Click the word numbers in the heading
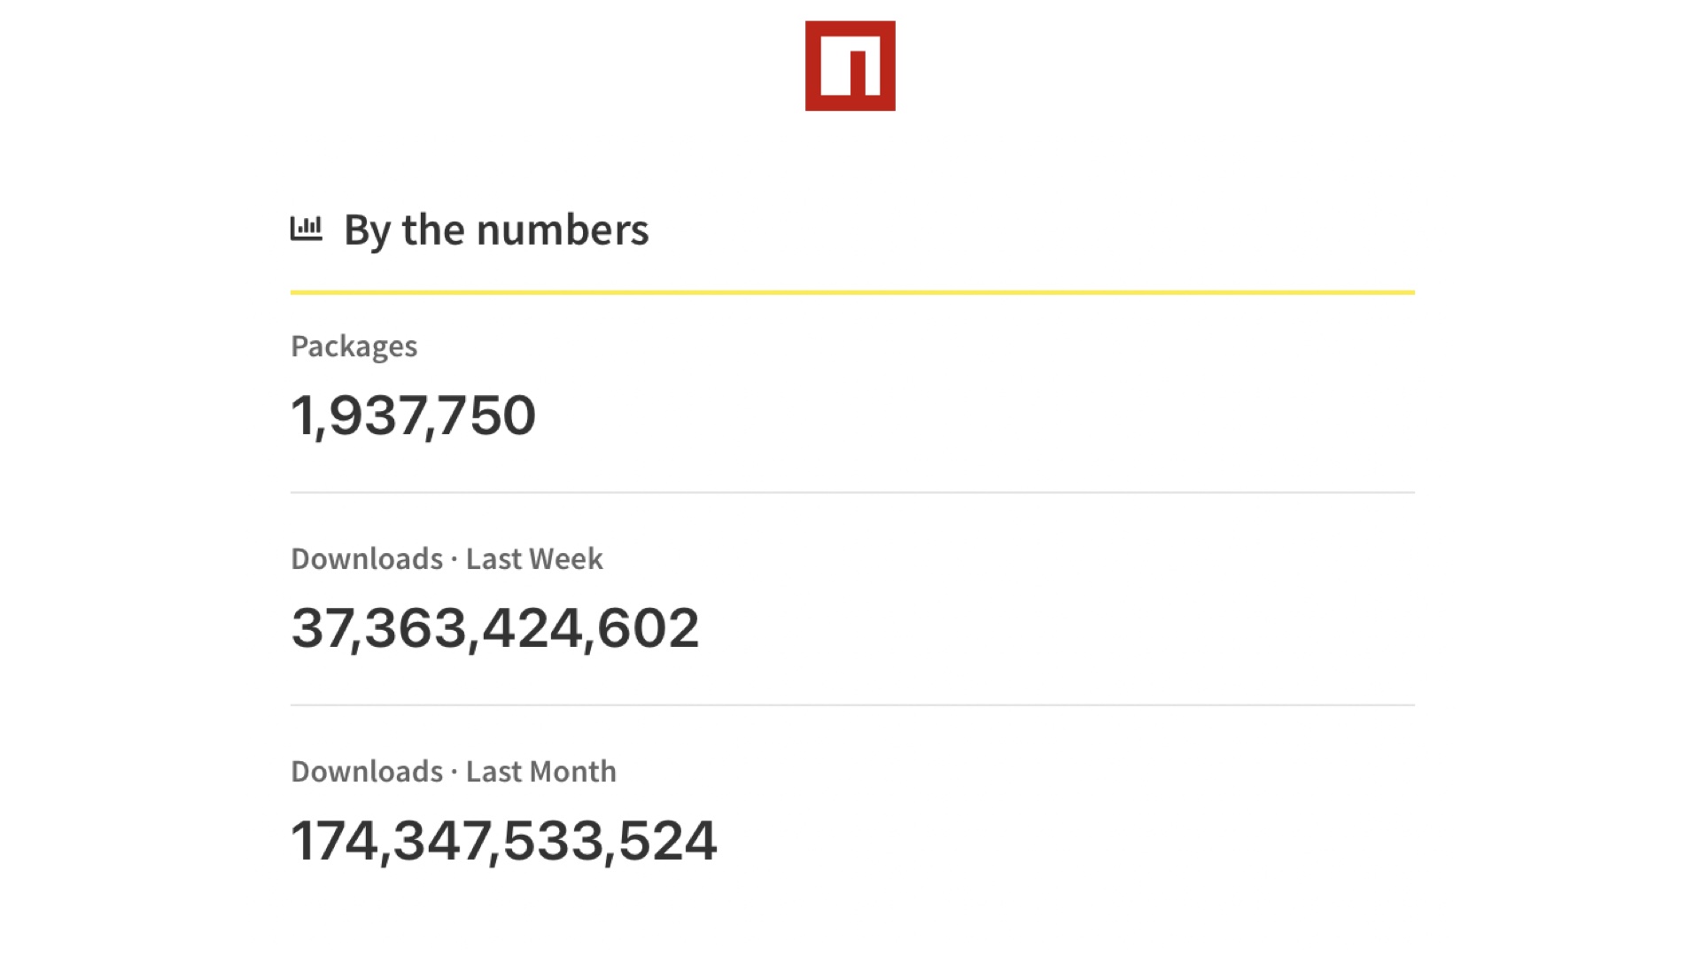The image size is (1701, 957). coord(563,230)
